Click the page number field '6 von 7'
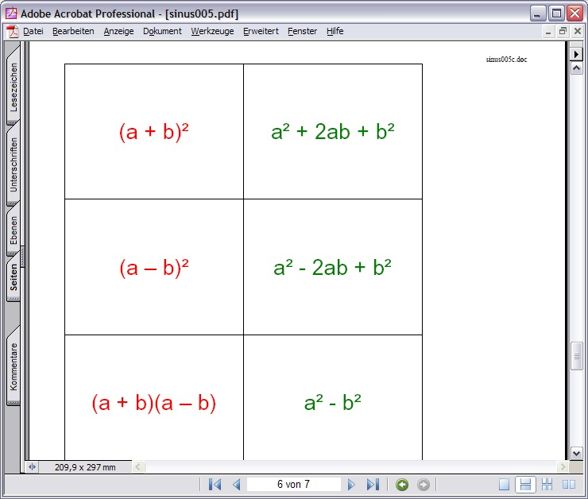The width and height of the screenshot is (588, 499). click(x=294, y=484)
